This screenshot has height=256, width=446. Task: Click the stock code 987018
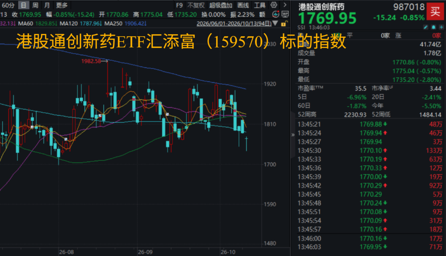point(409,7)
